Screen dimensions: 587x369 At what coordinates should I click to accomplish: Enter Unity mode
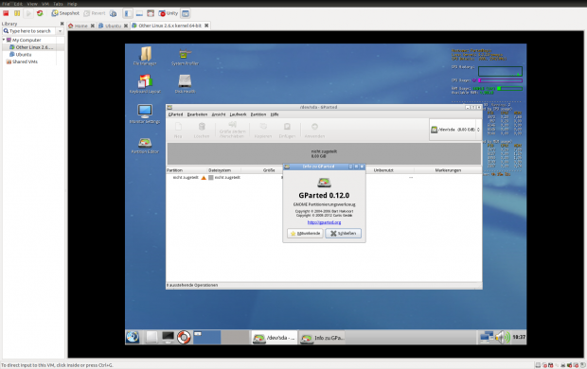click(169, 13)
